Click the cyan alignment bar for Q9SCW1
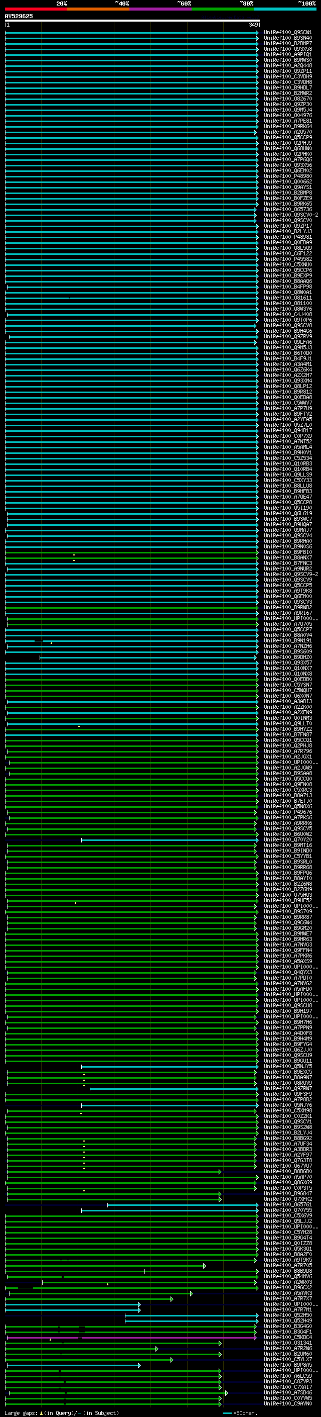 pos(132,33)
